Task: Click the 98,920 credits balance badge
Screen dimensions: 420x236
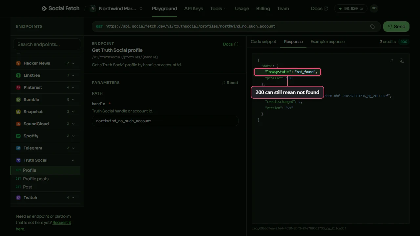Action: [350, 9]
